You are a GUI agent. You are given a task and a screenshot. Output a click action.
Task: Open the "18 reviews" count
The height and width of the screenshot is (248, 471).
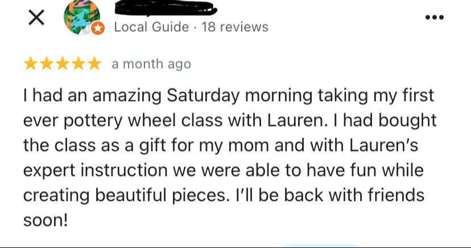click(235, 27)
